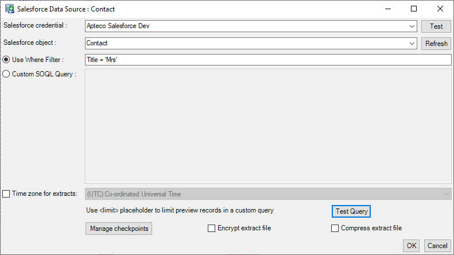Enable the Time zone for extracts checkbox
The height and width of the screenshot is (255, 454).
[6, 194]
